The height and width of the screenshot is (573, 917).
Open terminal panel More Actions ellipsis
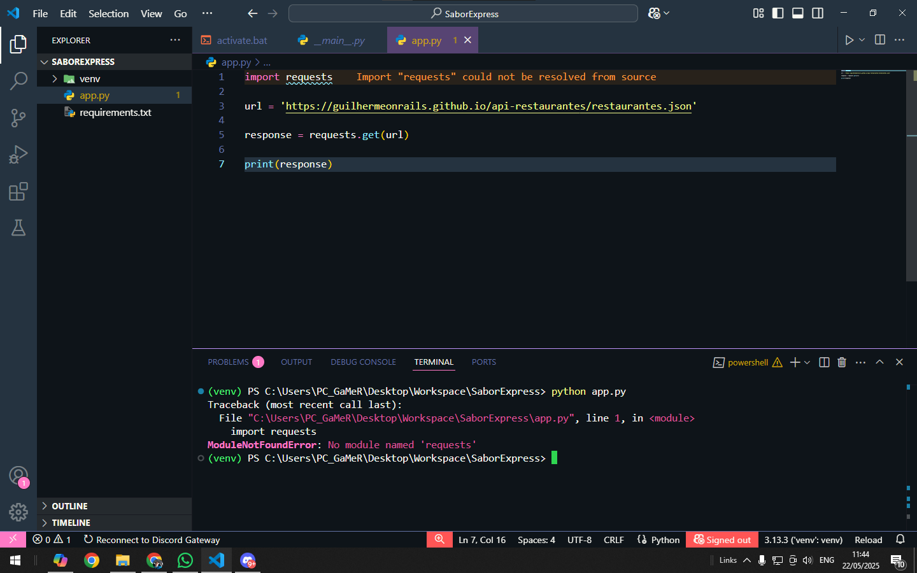pos(860,362)
